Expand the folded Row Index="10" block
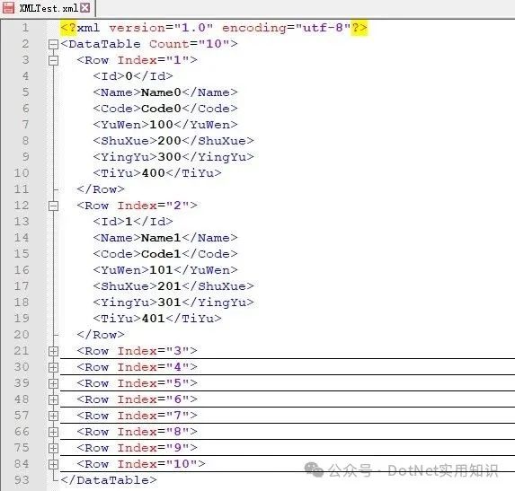Image resolution: width=515 pixels, height=491 pixels. tap(53, 464)
